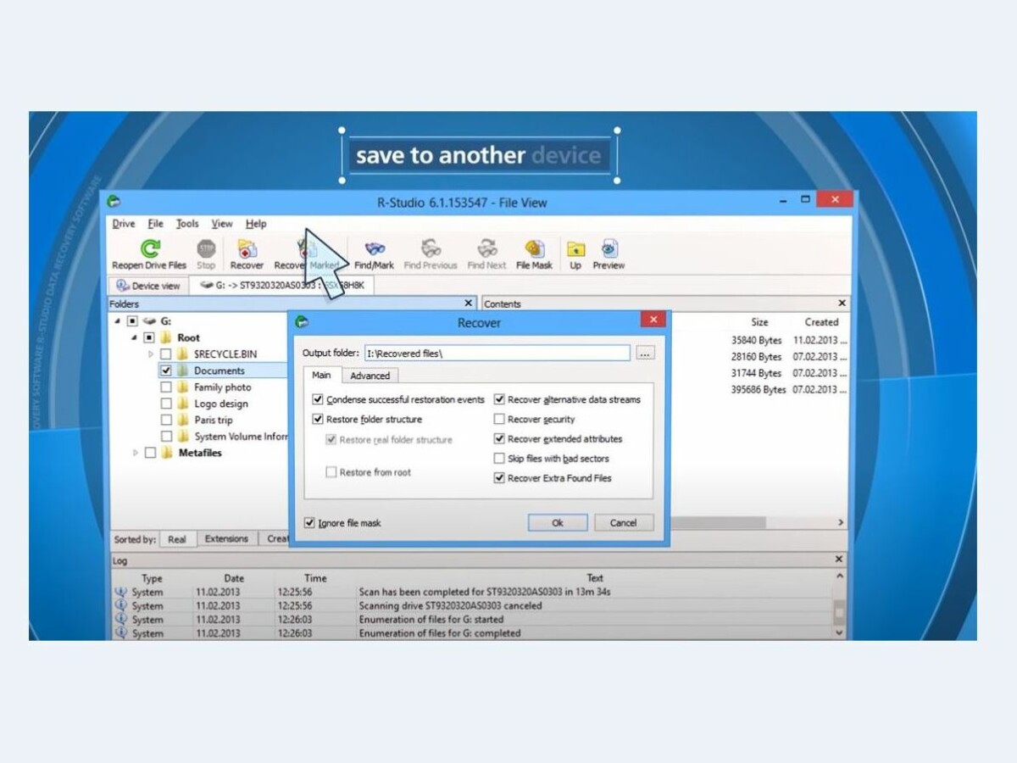The height and width of the screenshot is (763, 1017).
Task: Click the Log scrollbar down arrow
Action: point(840,632)
